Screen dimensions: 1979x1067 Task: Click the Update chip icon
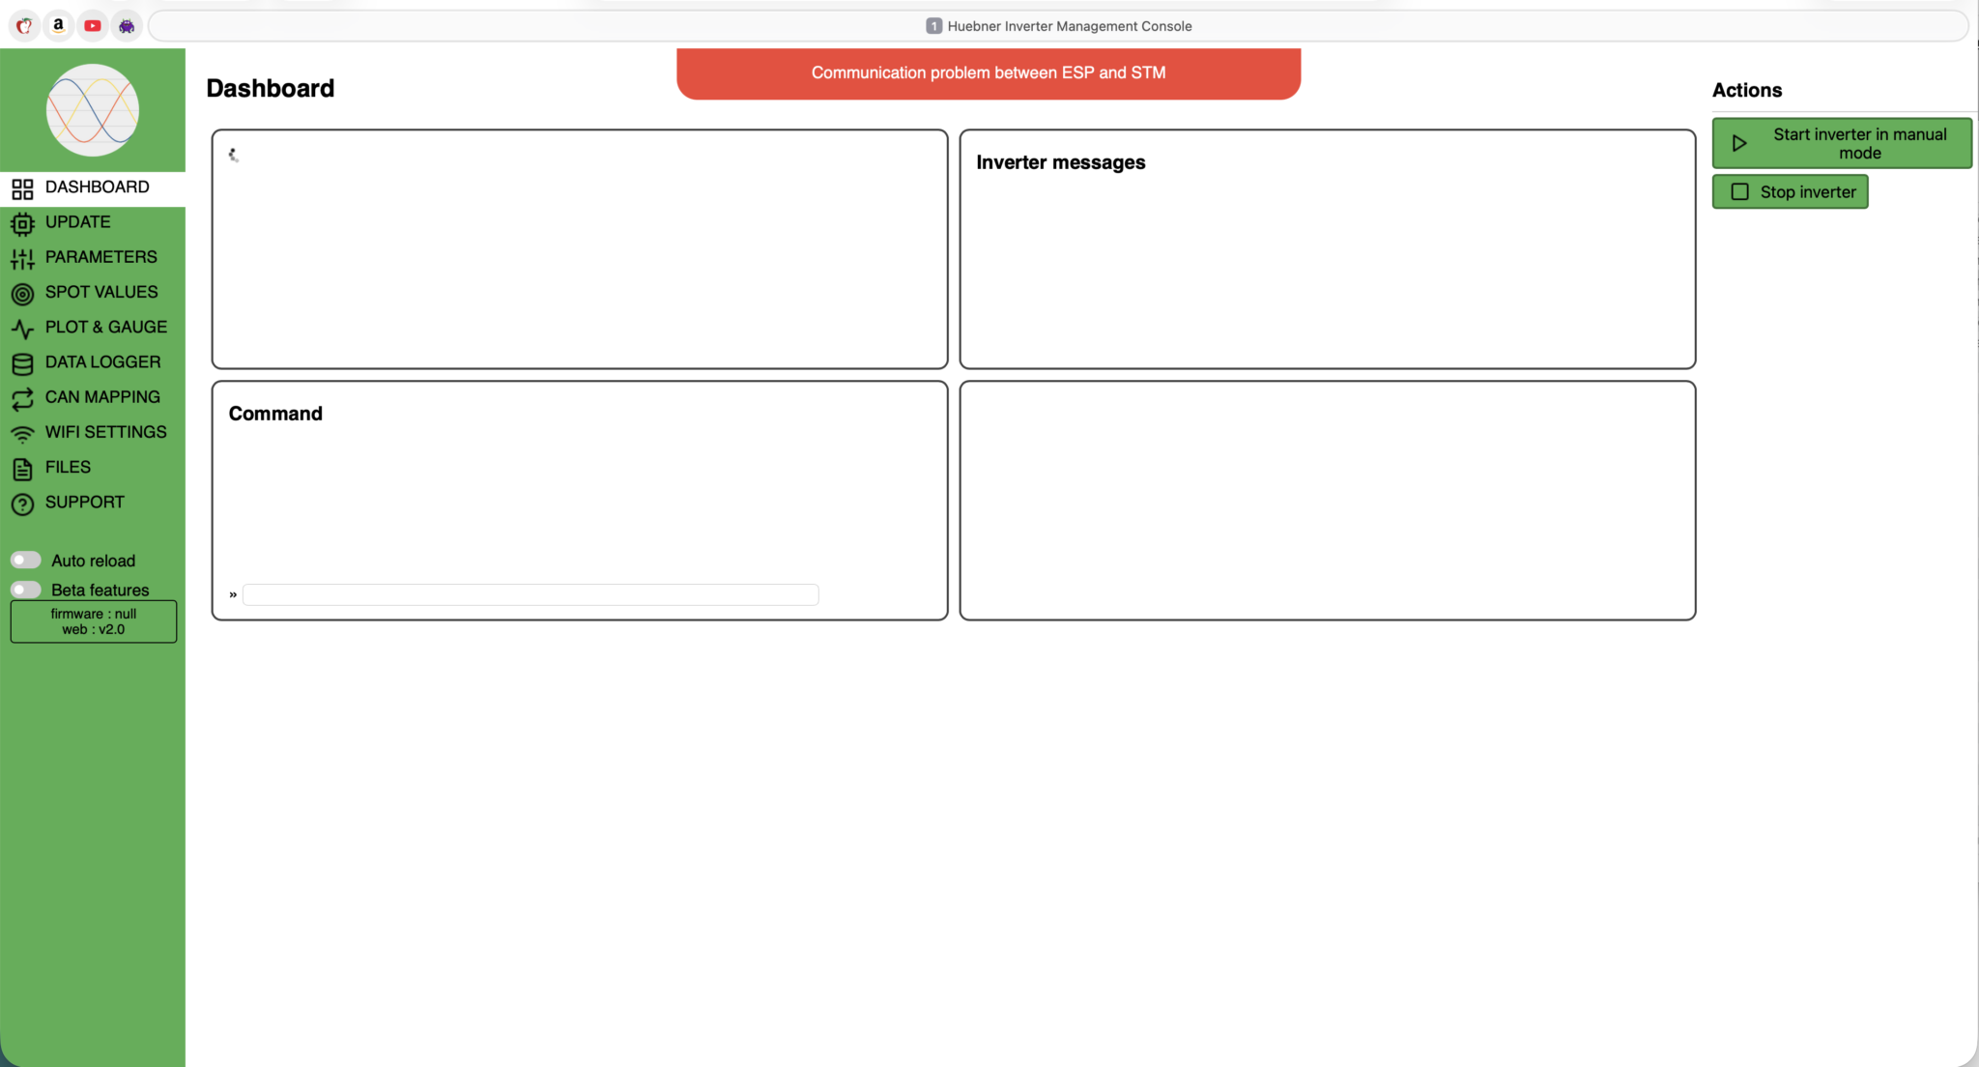[x=22, y=224]
